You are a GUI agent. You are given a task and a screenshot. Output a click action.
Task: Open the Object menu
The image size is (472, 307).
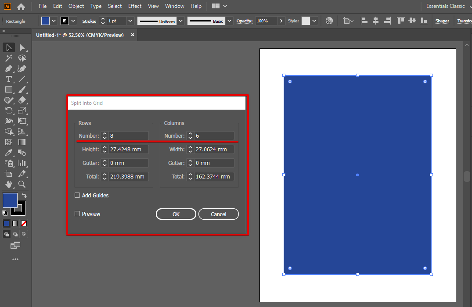pyautogui.click(x=76, y=6)
